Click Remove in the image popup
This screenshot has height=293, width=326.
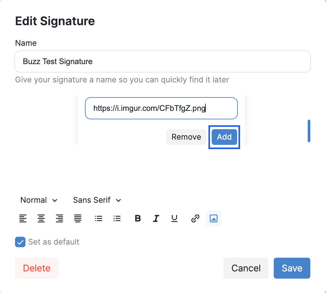[x=186, y=137]
